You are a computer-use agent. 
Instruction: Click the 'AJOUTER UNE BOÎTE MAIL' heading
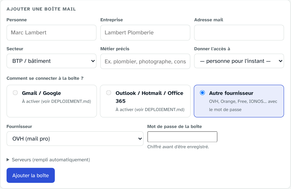tap(41, 9)
